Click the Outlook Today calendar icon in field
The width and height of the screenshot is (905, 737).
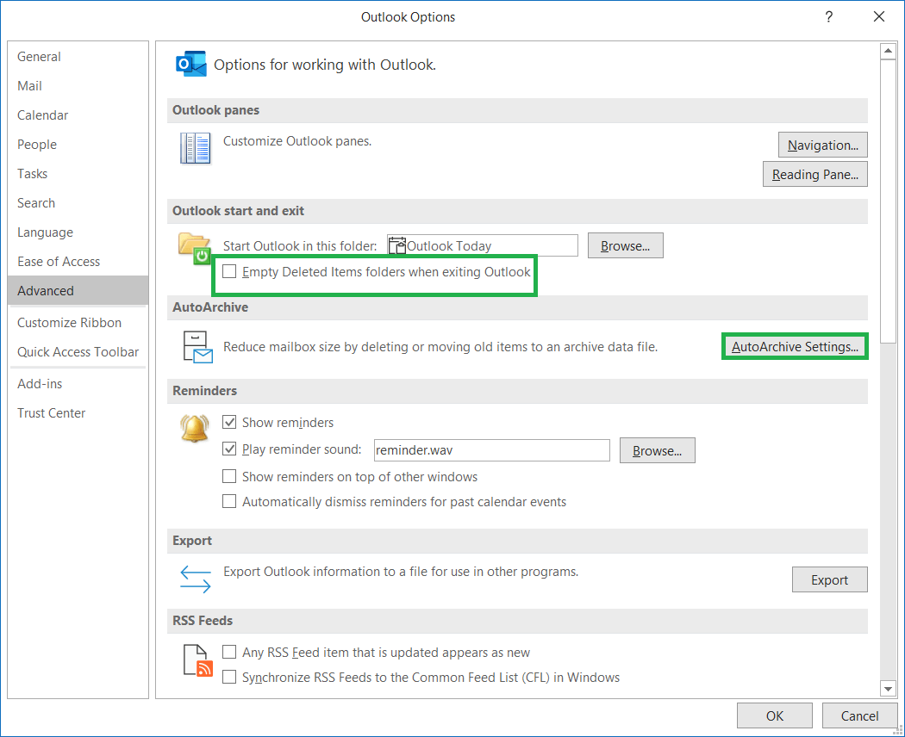pos(397,245)
